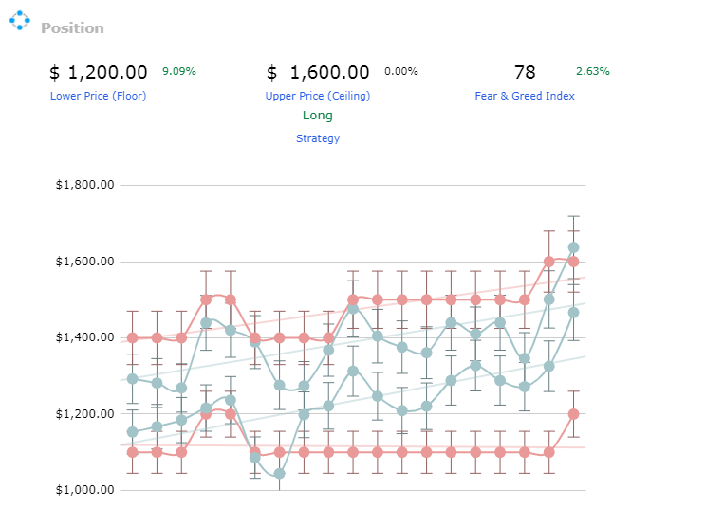Click the 0.00% ceiling change indicator
Screen dimensions: 705x526
[401, 71]
